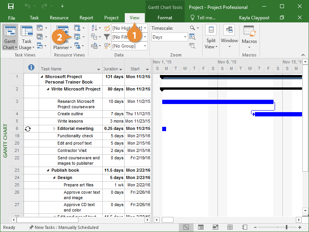Toggle Gantt Chart view in status bar
Viewport: 309px width, 232px height.
[x=186, y=227]
